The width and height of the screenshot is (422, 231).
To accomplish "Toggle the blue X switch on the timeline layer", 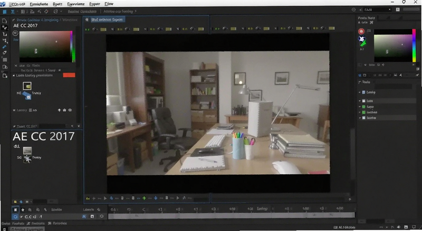I will (x=84, y=216).
